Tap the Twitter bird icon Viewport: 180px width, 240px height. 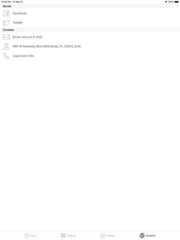coord(7,22)
